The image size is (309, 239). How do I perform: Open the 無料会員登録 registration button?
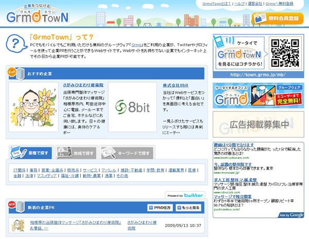[x=278, y=19]
